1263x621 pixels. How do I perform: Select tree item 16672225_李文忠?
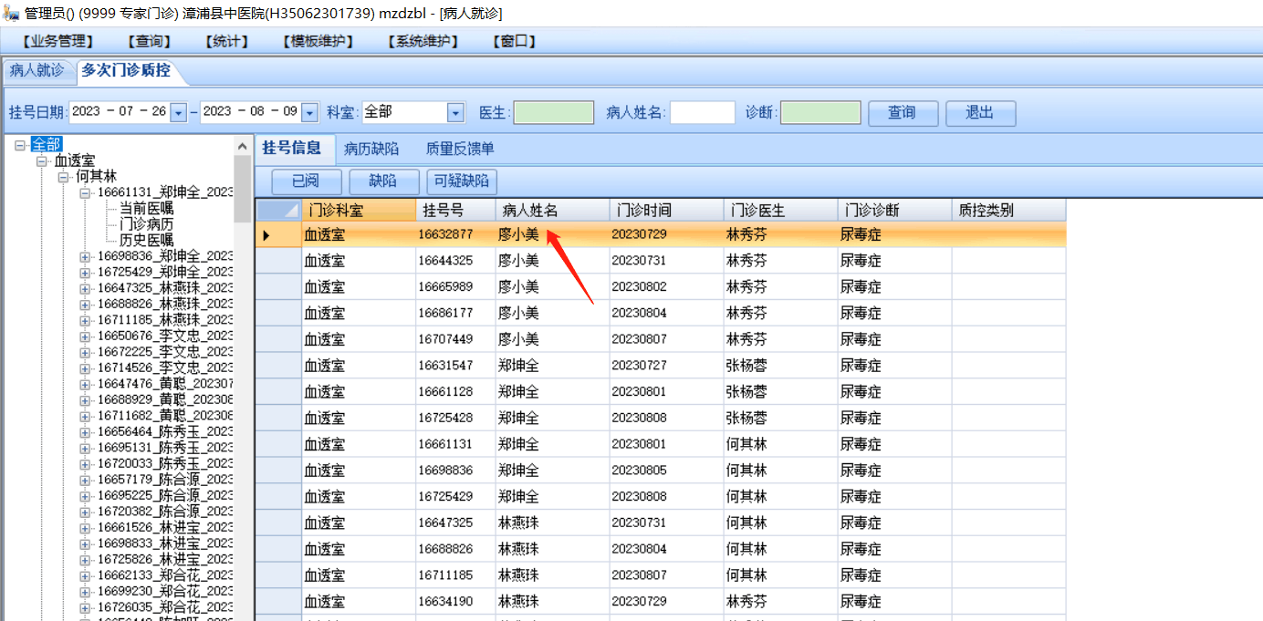tap(165, 352)
